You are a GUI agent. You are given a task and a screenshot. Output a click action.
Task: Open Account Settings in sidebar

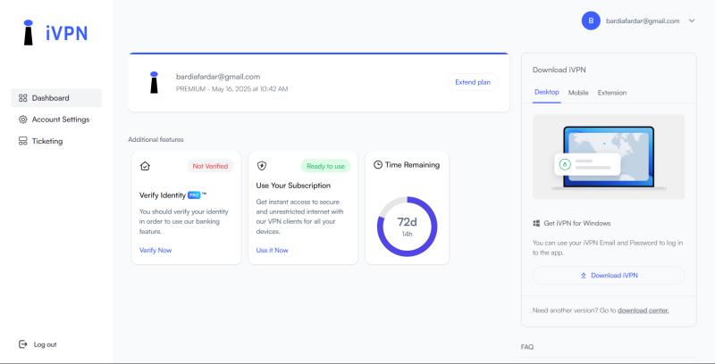click(x=56, y=120)
